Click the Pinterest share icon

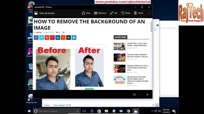pos(52,38)
